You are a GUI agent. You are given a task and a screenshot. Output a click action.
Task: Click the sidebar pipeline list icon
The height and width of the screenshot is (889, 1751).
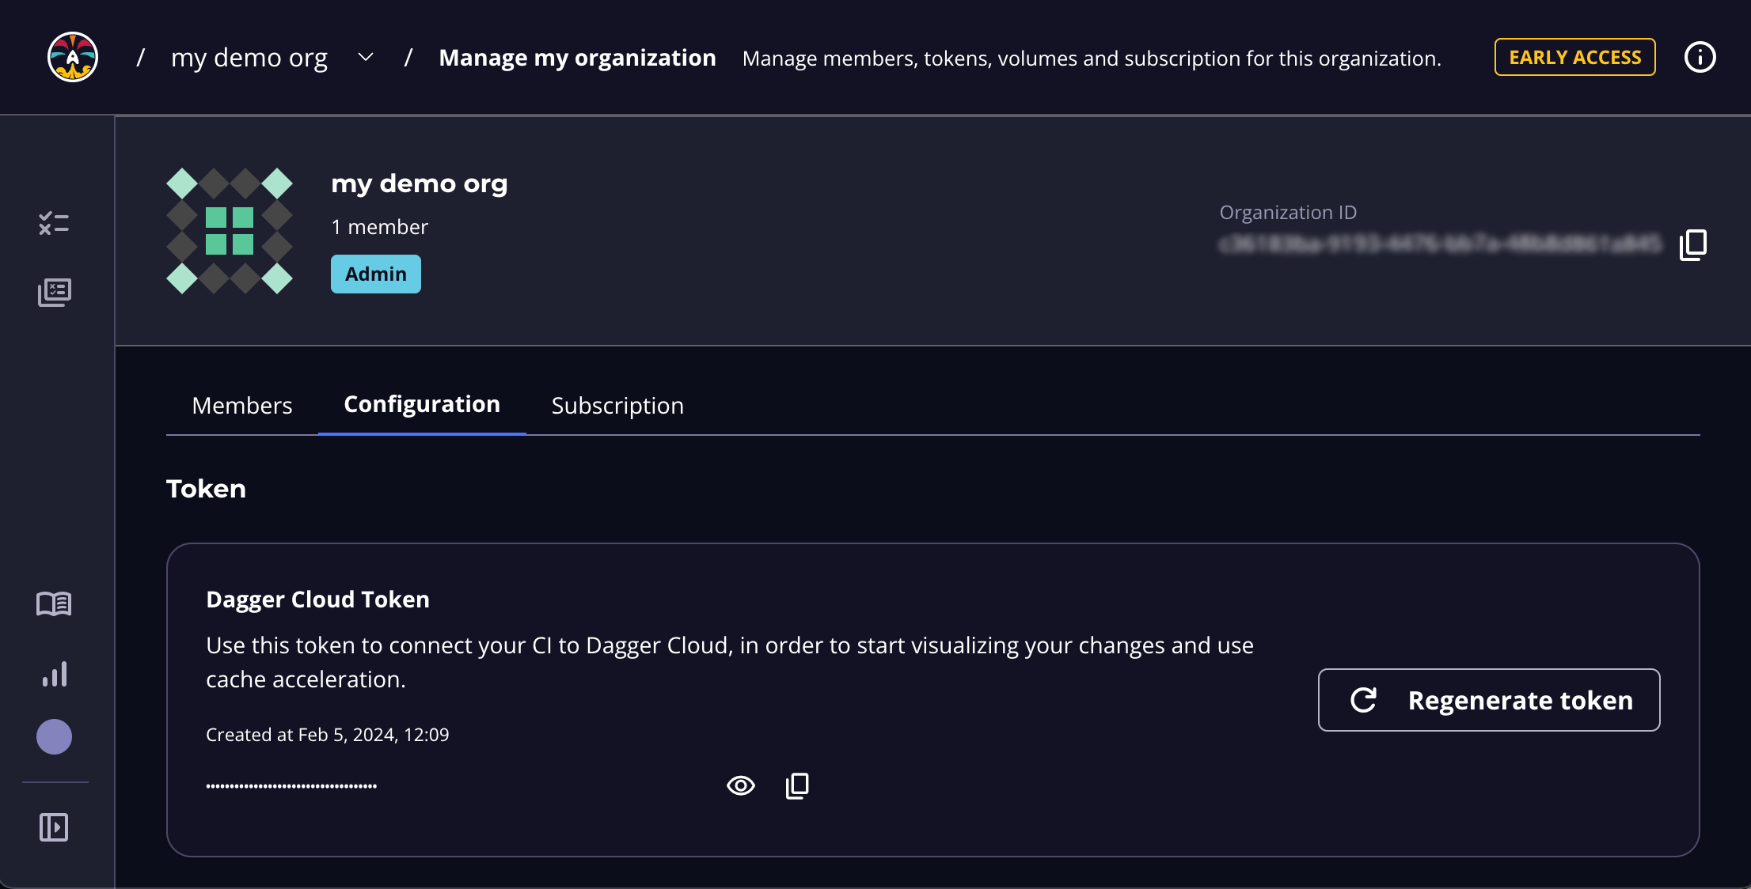click(x=53, y=290)
